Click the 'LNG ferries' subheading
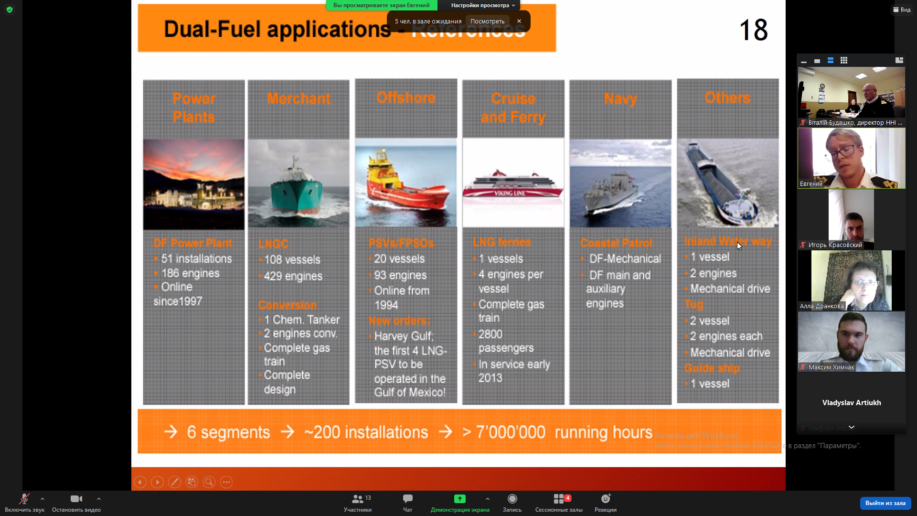 pyautogui.click(x=501, y=242)
